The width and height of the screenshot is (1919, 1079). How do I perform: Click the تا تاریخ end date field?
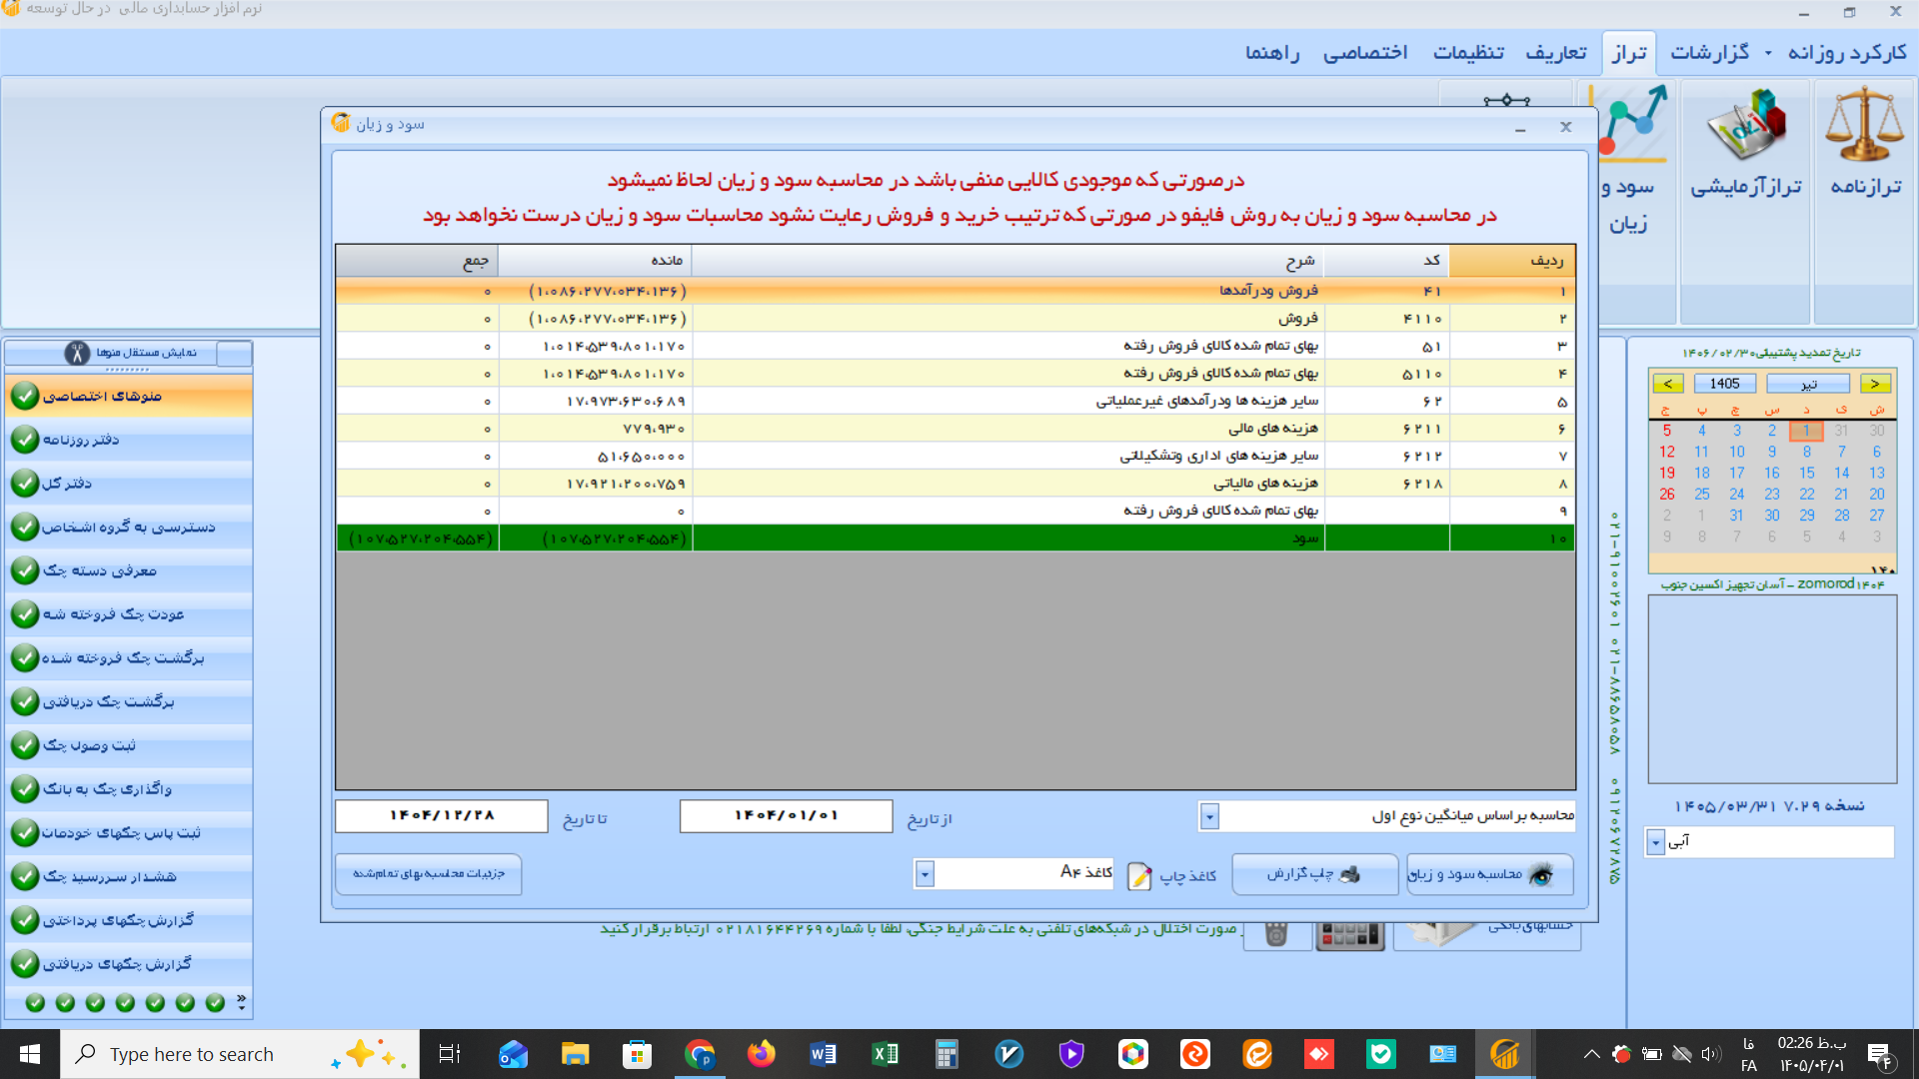(442, 816)
